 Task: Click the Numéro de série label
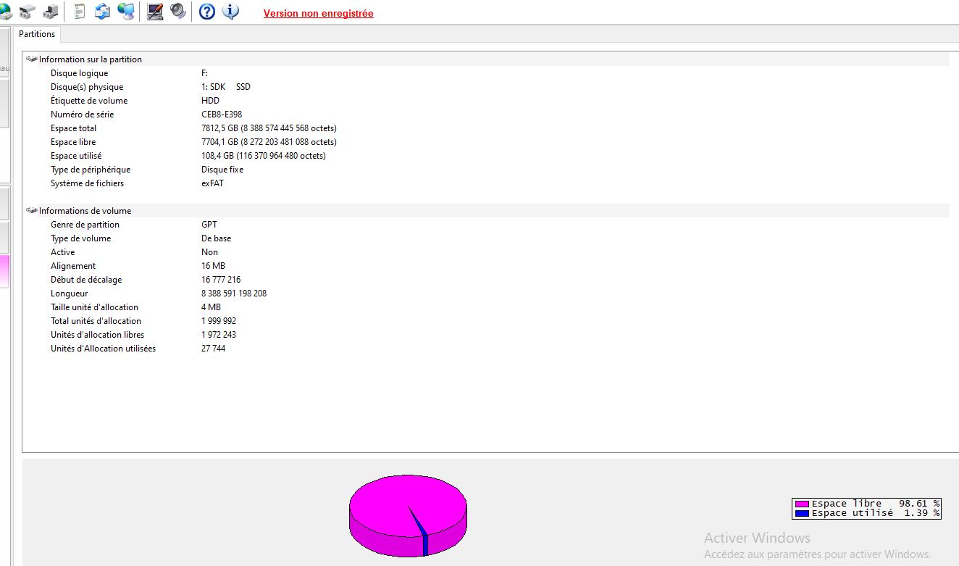coord(82,115)
